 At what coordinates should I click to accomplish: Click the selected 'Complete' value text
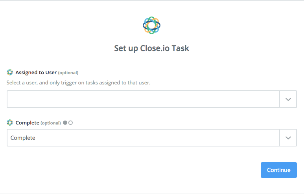23,138
